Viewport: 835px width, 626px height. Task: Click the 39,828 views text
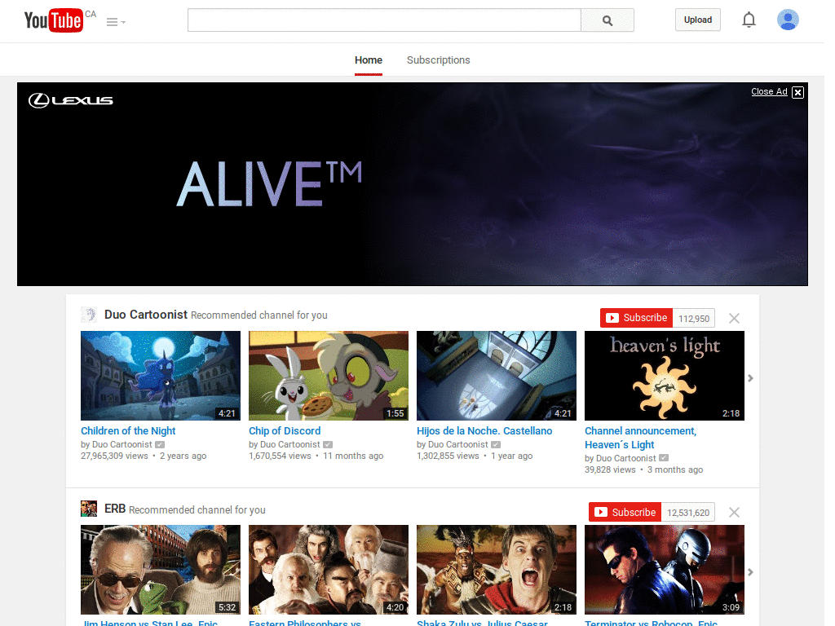610,470
